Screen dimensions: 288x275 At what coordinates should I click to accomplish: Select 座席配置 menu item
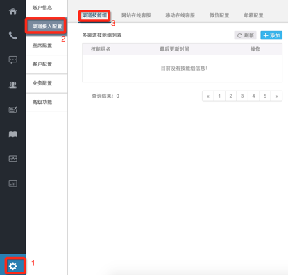(x=46, y=46)
